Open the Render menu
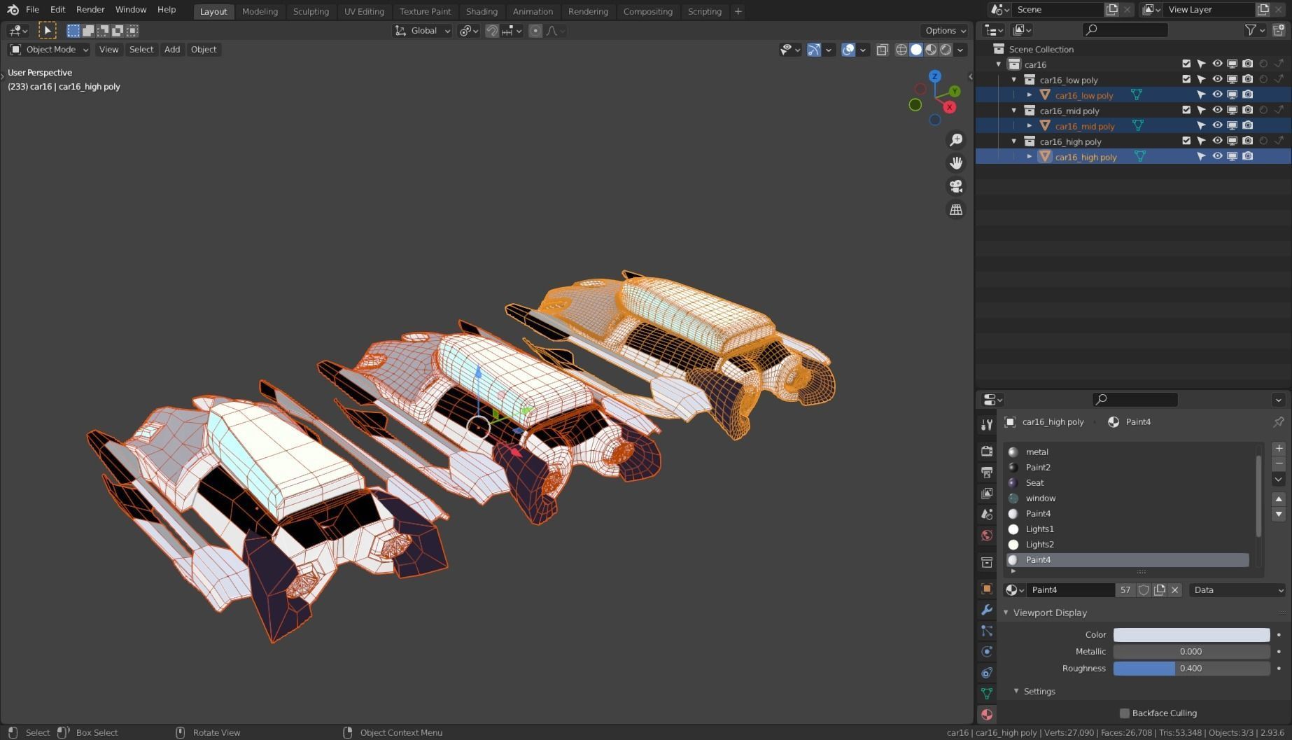 tap(90, 10)
